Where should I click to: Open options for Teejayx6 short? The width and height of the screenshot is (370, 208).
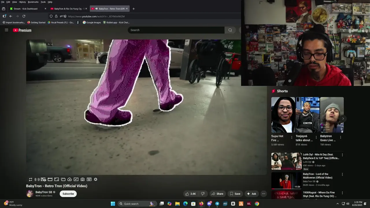click(x=316, y=138)
